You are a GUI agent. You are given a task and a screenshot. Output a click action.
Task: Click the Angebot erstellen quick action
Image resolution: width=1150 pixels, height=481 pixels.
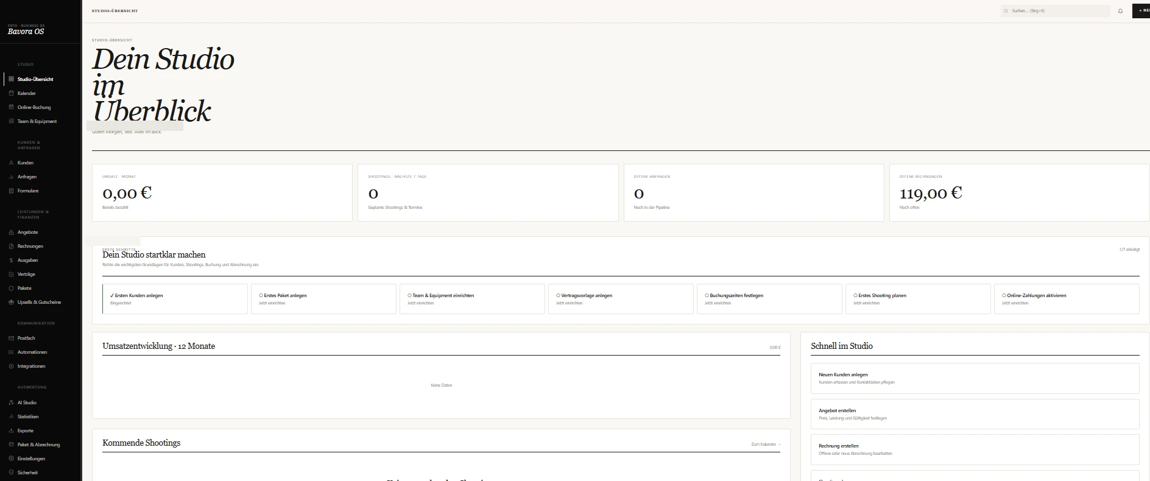click(975, 414)
